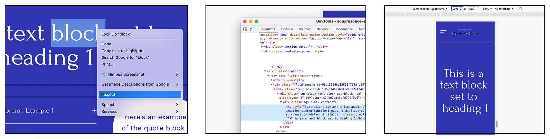Click the plus icon beside Accordion Example 1
Screen dimensions: 550x139
[94, 110]
